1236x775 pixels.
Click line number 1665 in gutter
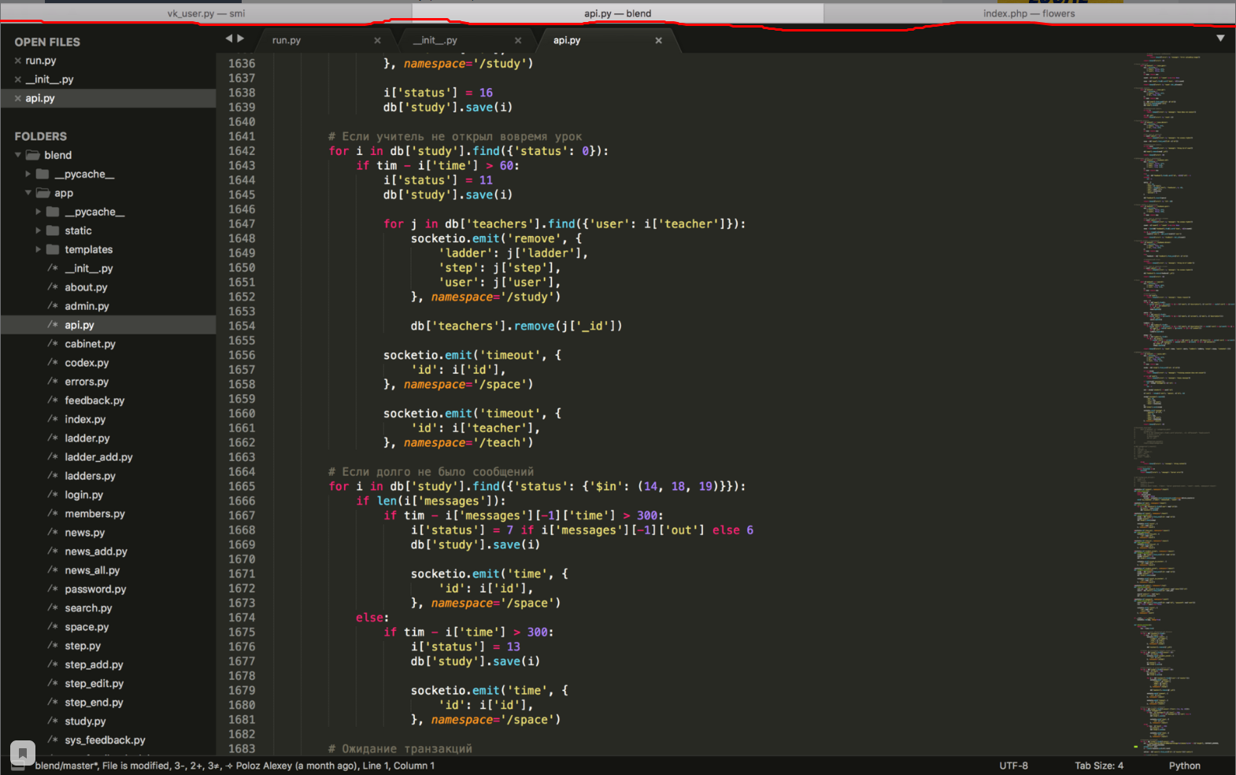(x=242, y=486)
